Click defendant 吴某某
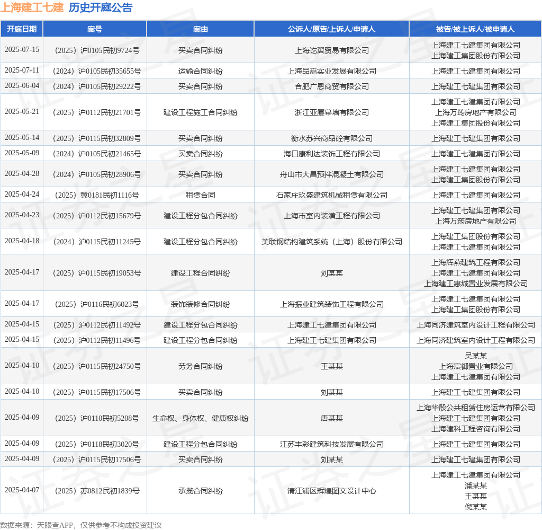 click(476, 356)
